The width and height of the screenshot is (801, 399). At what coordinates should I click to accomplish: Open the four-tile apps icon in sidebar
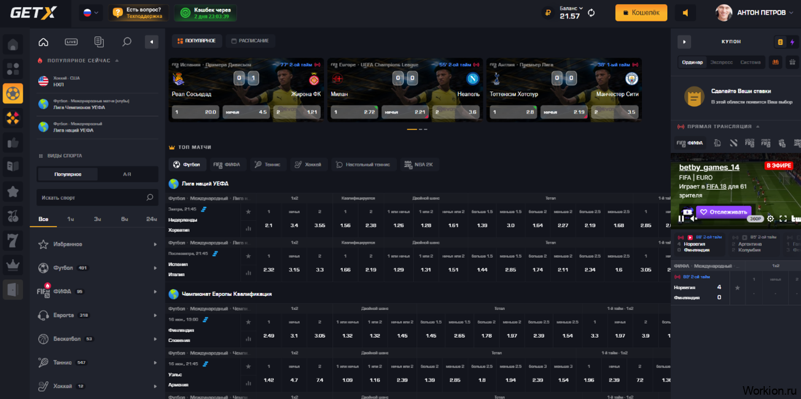pyautogui.click(x=12, y=69)
